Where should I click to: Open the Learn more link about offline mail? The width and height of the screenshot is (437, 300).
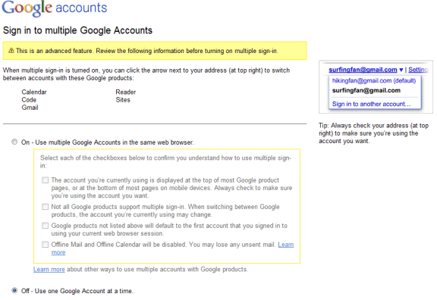(x=286, y=245)
